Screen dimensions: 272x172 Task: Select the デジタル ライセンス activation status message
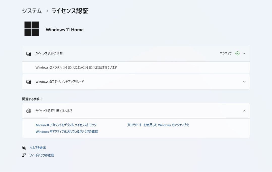[76, 67]
